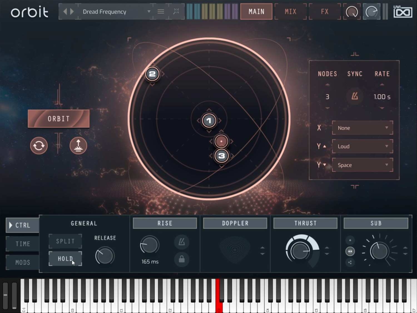Switch to the MIX tab
Screen dimensions: 417x313
291,12
